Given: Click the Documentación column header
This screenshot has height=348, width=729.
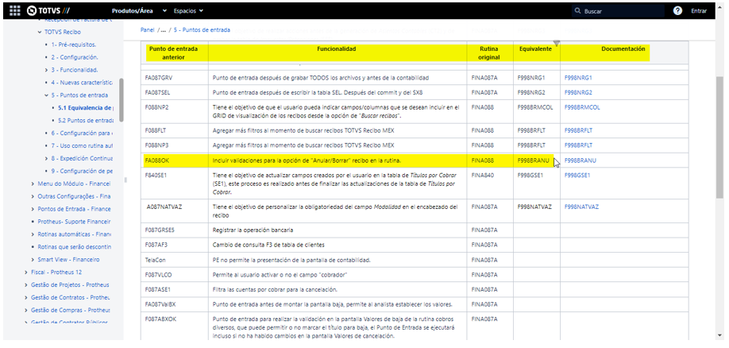Looking at the screenshot, I should 623,48.
